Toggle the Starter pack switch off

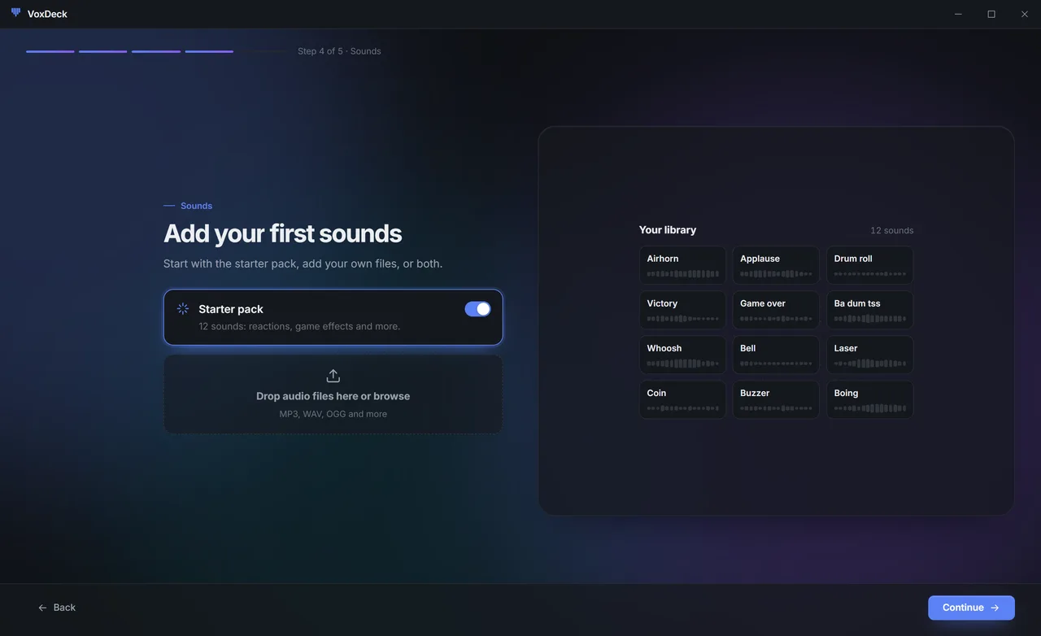(x=477, y=309)
